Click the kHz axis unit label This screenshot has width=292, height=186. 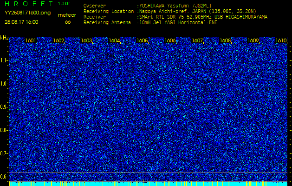[4, 38]
